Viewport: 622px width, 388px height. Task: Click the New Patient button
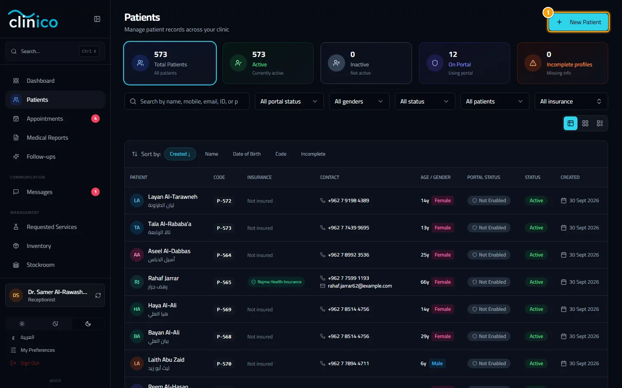[x=578, y=22]
